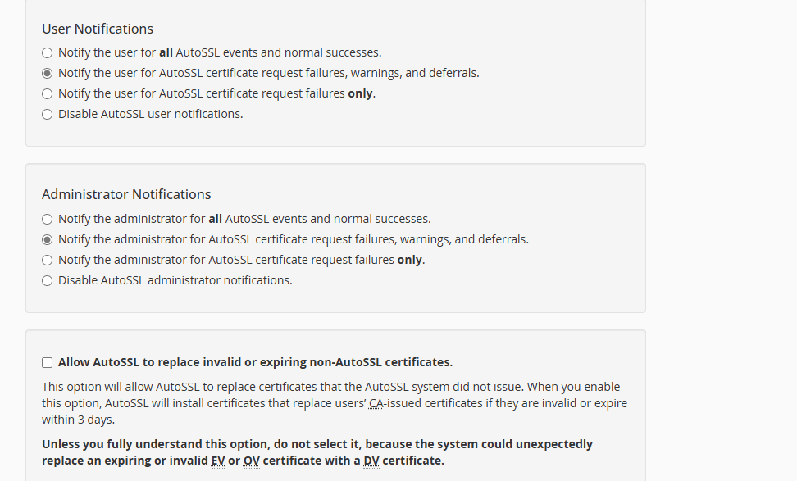Select administrator notify for failures, warnings, deferrals
Screen dimensions: 797x481
click(48, 240)
